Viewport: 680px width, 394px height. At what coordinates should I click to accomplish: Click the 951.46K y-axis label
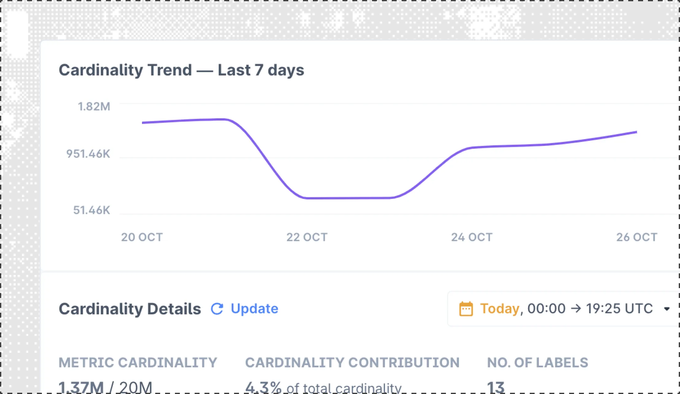88,154
